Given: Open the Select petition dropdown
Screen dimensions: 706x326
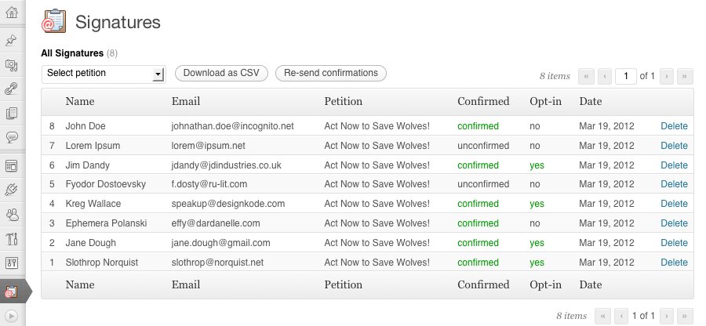Looking at the screenshot, I should 103,74.
